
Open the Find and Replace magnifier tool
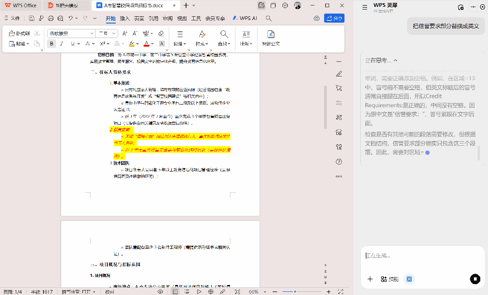point(224,34)
